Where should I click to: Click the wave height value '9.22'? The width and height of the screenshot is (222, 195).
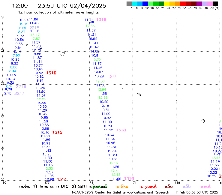(14, 63)
